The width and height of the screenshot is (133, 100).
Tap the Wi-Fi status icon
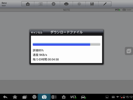117,97
